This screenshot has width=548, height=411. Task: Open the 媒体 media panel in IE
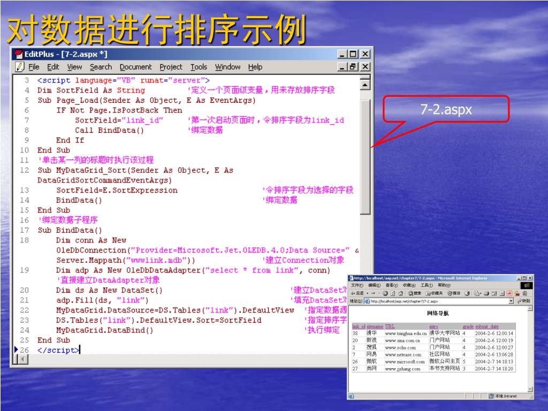coord(454,293)
